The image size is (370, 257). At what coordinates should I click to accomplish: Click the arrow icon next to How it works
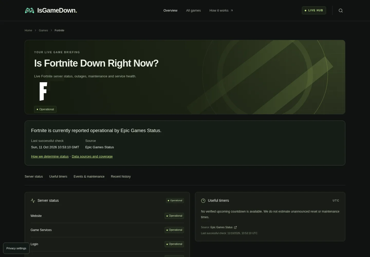tap(232, 11)
